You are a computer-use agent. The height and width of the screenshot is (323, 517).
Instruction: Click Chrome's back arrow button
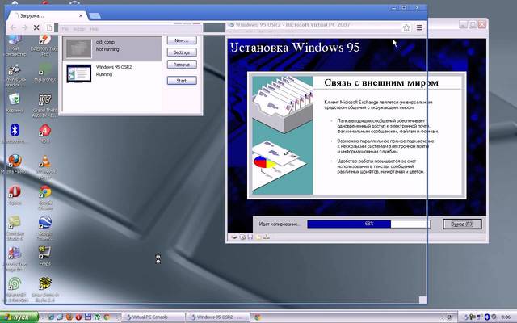(13, 27)
